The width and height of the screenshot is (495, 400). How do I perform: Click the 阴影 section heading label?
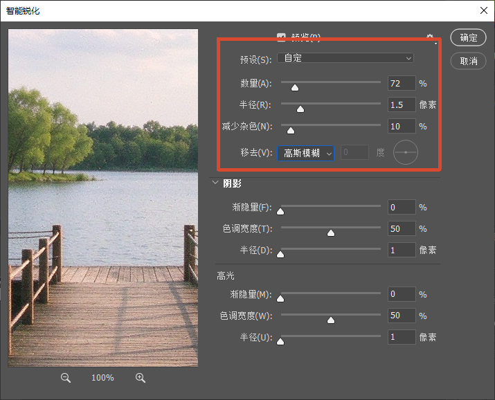coord(233,183)
